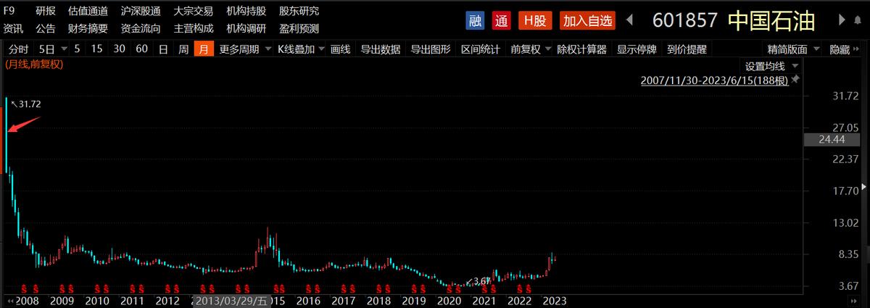Open the 研报 research reports menu
Screen dimensions: 870x308
click(x=46, y=12)
